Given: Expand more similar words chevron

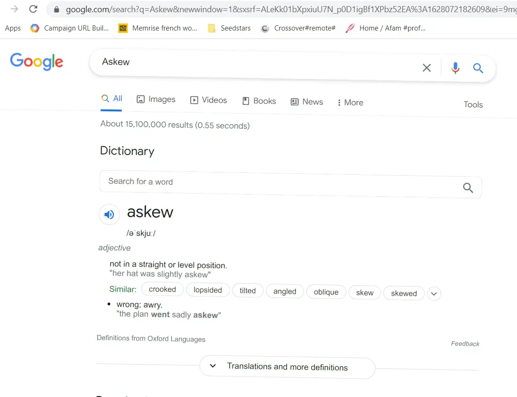Looking at the screenshot, I should tap(434, 294).
